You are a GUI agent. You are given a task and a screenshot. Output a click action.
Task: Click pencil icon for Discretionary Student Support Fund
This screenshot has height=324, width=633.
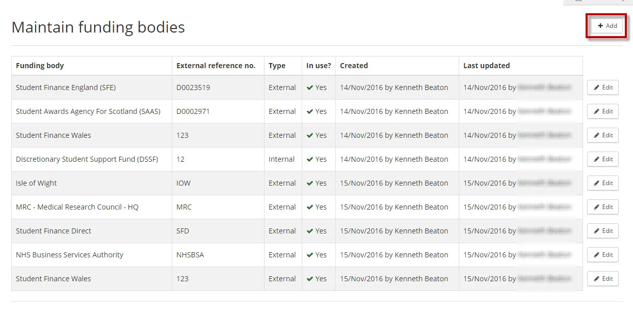597,159
